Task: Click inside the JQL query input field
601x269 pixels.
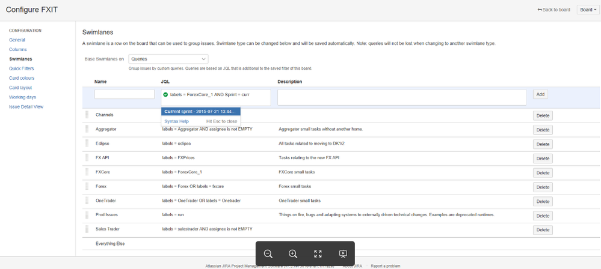Action: click(x=216, y=98)
